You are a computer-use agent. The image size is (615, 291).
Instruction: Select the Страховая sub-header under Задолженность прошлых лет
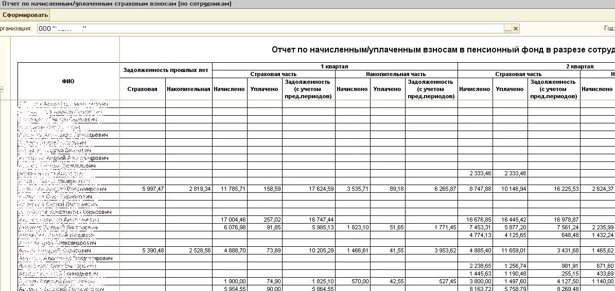pyautogui.click(x=143, y=89)
